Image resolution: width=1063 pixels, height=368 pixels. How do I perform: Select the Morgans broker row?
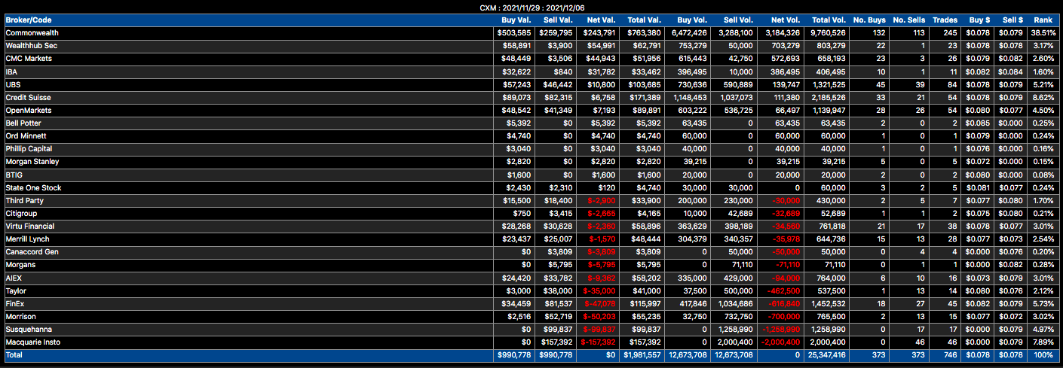click(x=531, y=264)
